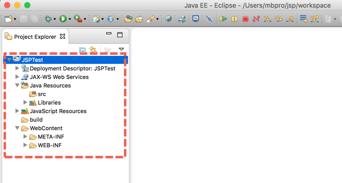The image size is (342, 183).
Task: Select JavaScript Resources item
Action: pos(58,111)
